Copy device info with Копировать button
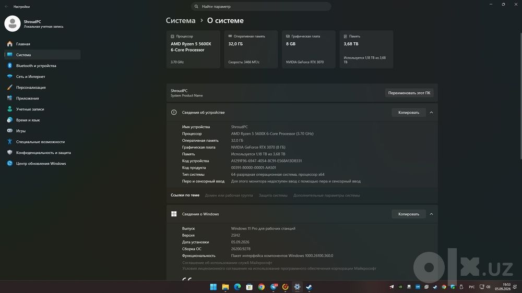 point(409,113)
